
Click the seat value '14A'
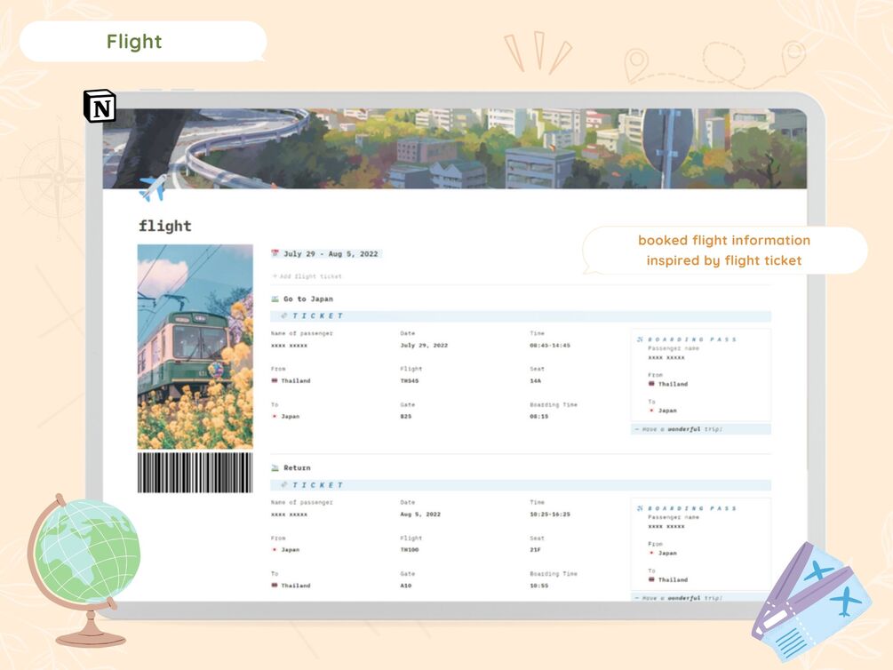point(535,380)
